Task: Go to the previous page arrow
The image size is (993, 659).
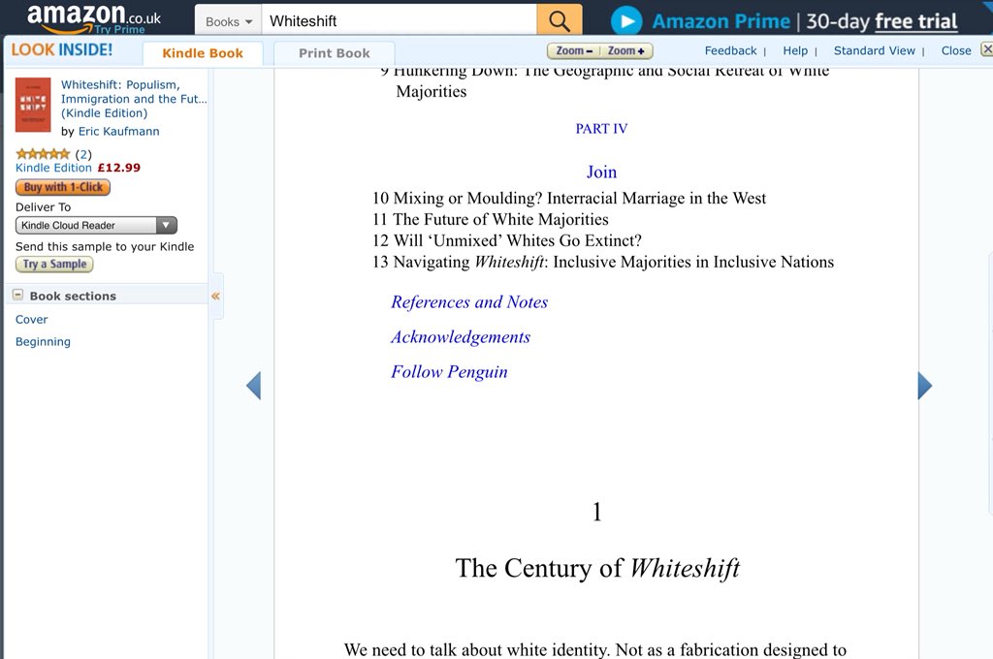Action: click(x=253, y=386)
